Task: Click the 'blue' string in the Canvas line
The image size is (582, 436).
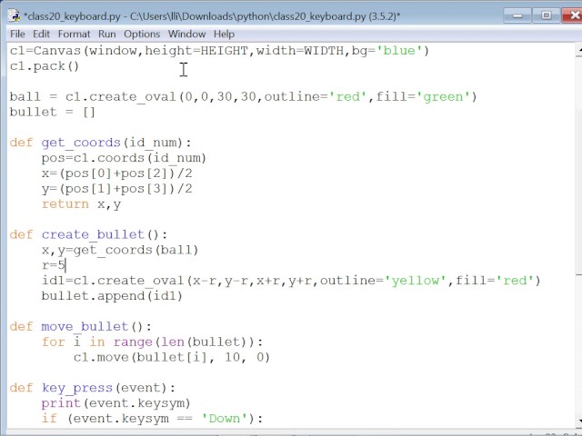Action: [399, 51]
